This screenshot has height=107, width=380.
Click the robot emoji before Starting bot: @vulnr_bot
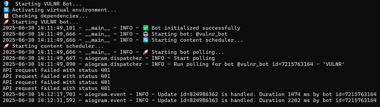click(146, 34)
